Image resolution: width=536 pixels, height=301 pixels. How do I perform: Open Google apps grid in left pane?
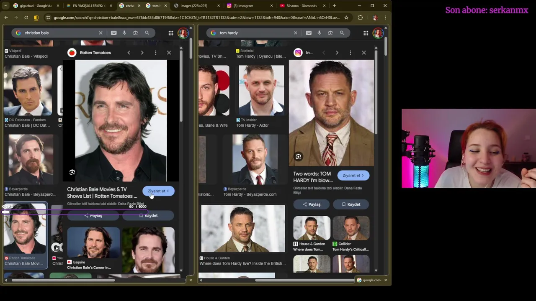coord(171,33)
